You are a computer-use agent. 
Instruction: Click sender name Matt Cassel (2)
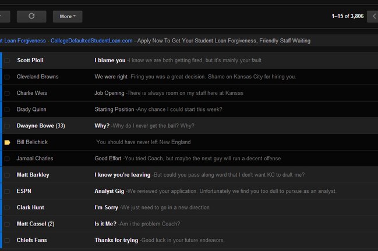tap(36, 224)
